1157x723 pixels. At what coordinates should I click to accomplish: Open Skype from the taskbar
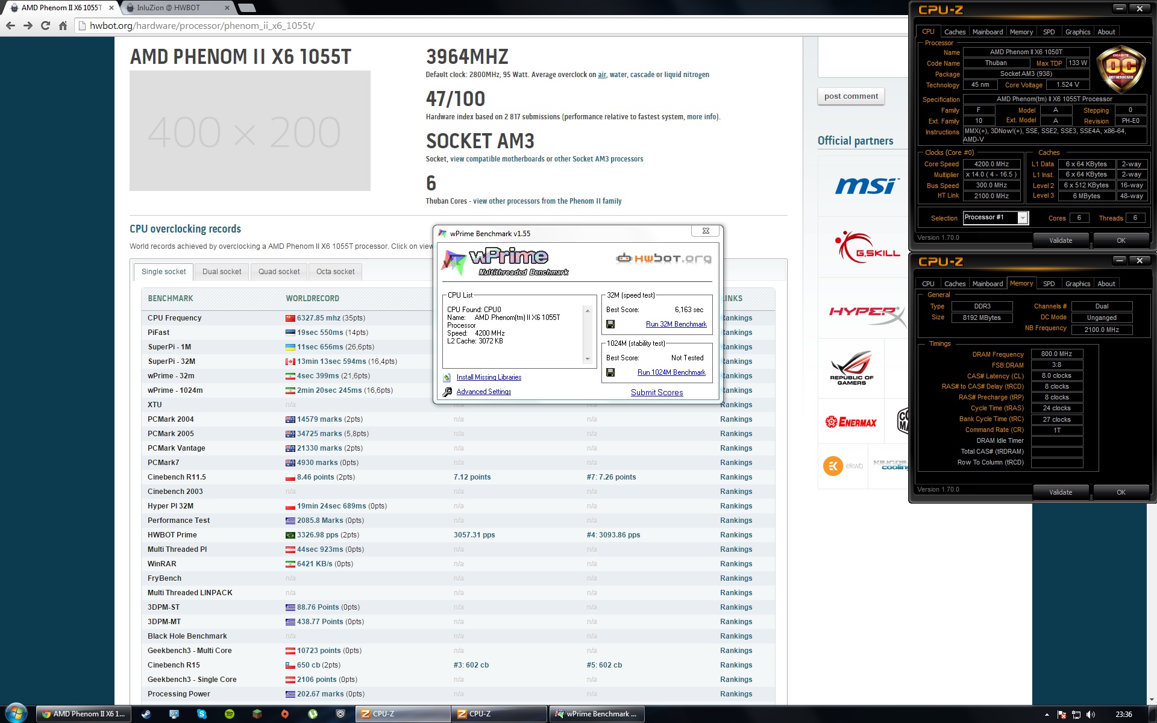(x=201, y=714)
